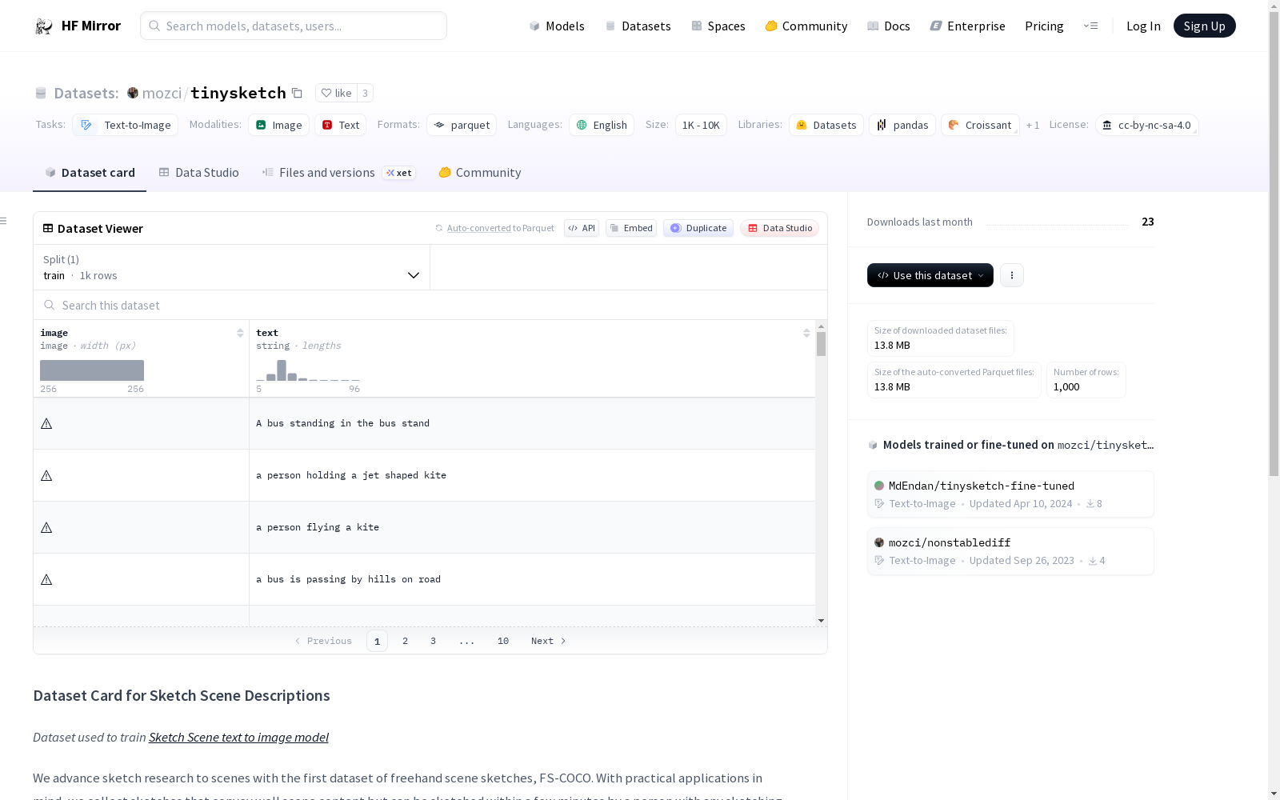1280x800 pixels.
Task: Click the API button in Dataset Viewer
Action: click(x=582, y=228)
